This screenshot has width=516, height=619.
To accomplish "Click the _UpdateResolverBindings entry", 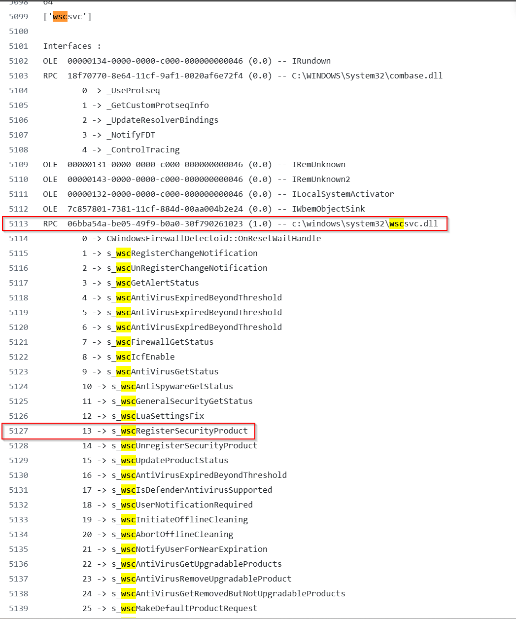I will pyautogui.click(x=150, y=120).
